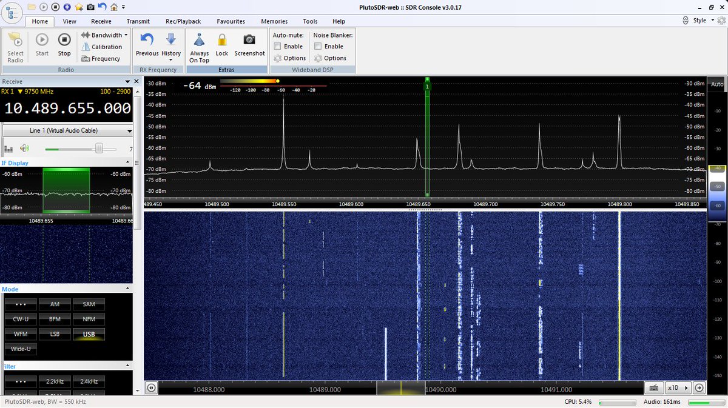Click the folder icon in quick access toolbar
Viewport: 728px width, 408px height.
pyautogui.click(x=32, y=7)
